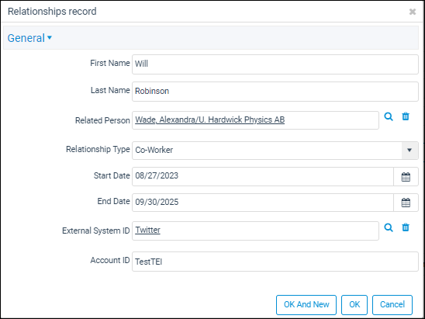Follow the Twitter external system link

tap(147, 230)
